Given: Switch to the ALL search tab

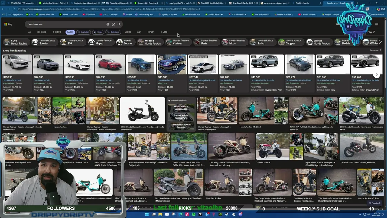Looking at the screenshot, I should coord(30,32).
